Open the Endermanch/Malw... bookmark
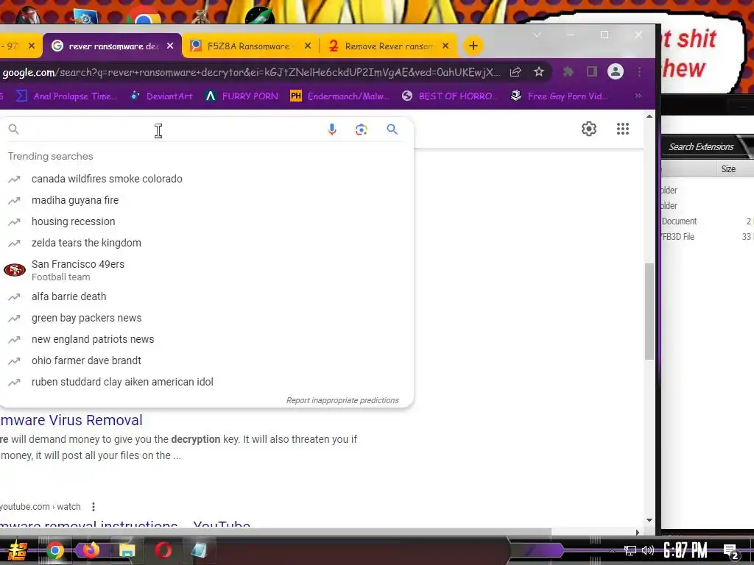Viewport: 754px width, 565px height. (339, 96)
